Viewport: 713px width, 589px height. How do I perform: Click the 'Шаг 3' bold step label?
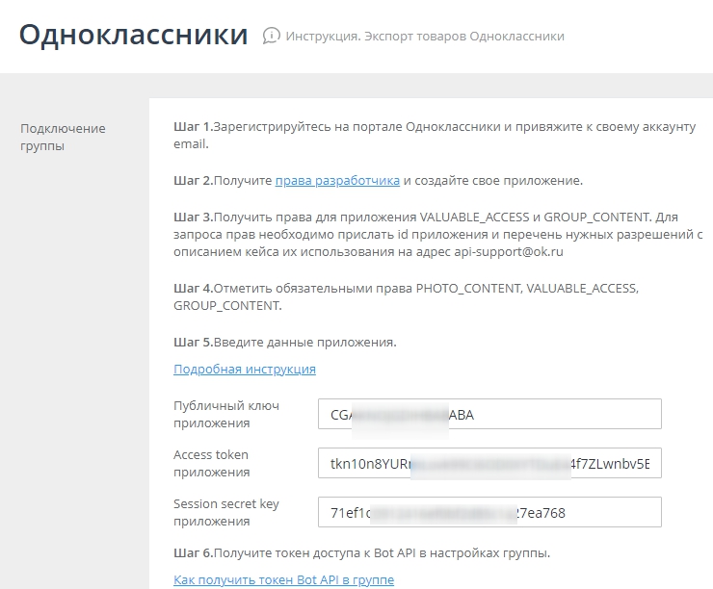(193, 216)
